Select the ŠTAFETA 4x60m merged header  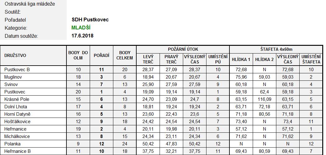point(276,49)
